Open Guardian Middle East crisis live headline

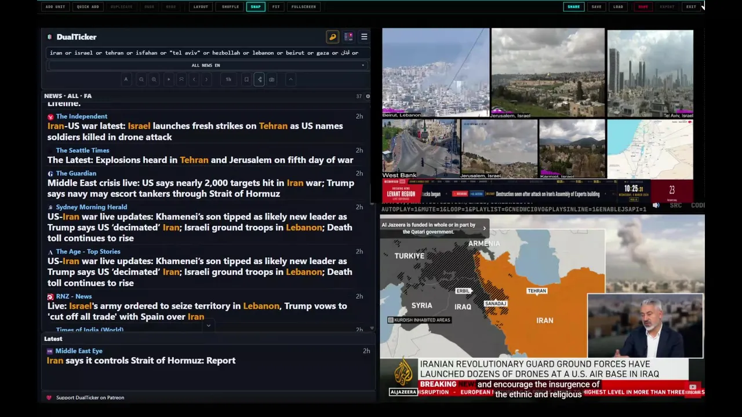(x=201, y=188)
